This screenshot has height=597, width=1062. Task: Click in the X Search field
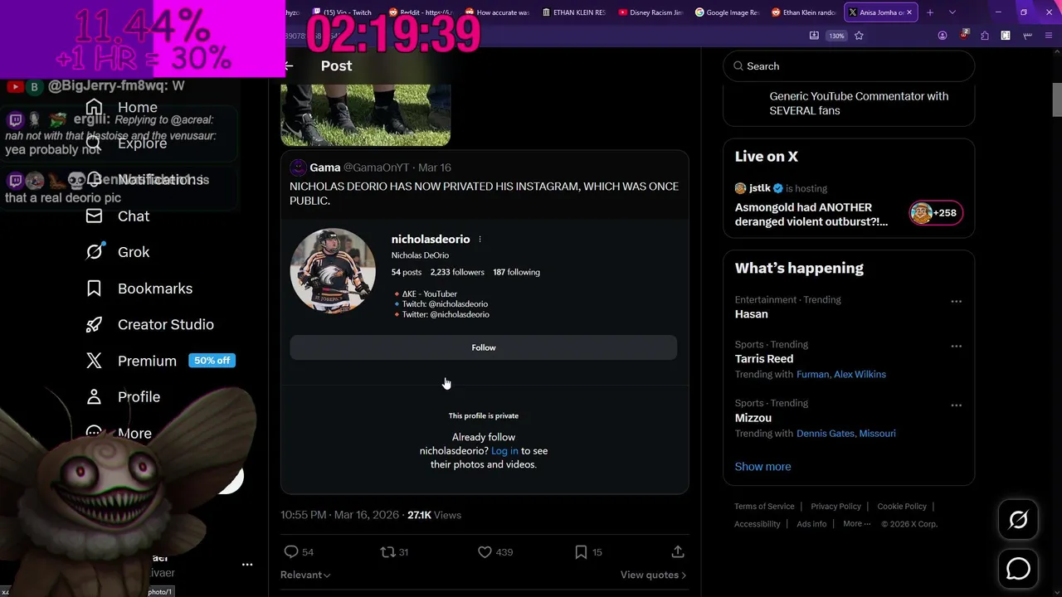(x=849, y=66)
